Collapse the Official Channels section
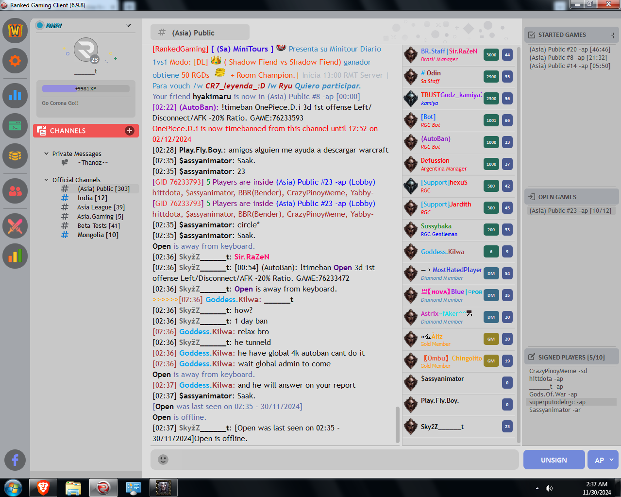 [x=47, y=180]
